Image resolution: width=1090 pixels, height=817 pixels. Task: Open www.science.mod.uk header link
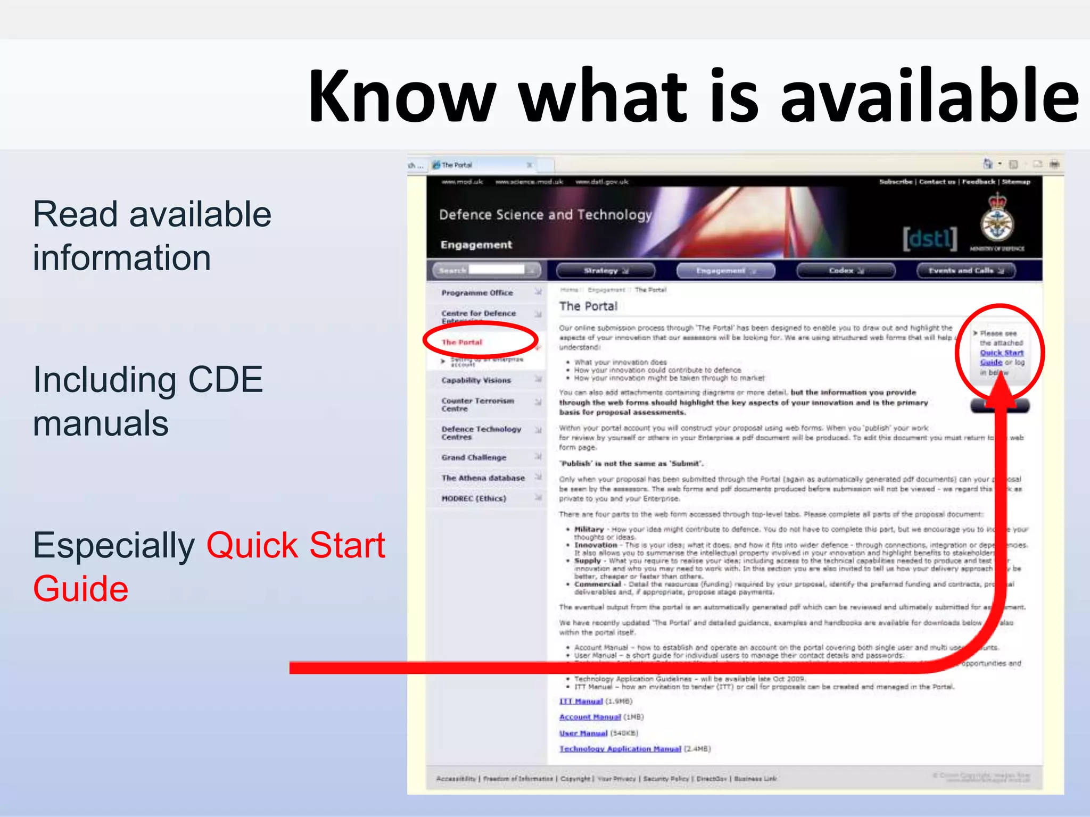(x=529, y=182)
